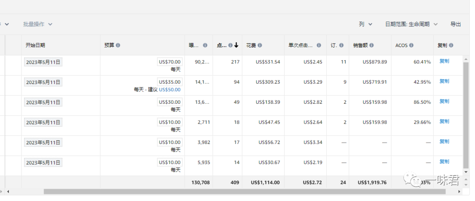Click the vertical scrollbar's down arrow
Image resolution: width=475 pixels, height=201 pixels.
coord(466,172)
